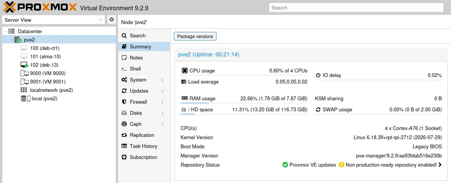Image resolution: width=451 pixels, height=183 pixels.
Task: Expand the Ceph submenu arrow
Action: tap(163, 124)
